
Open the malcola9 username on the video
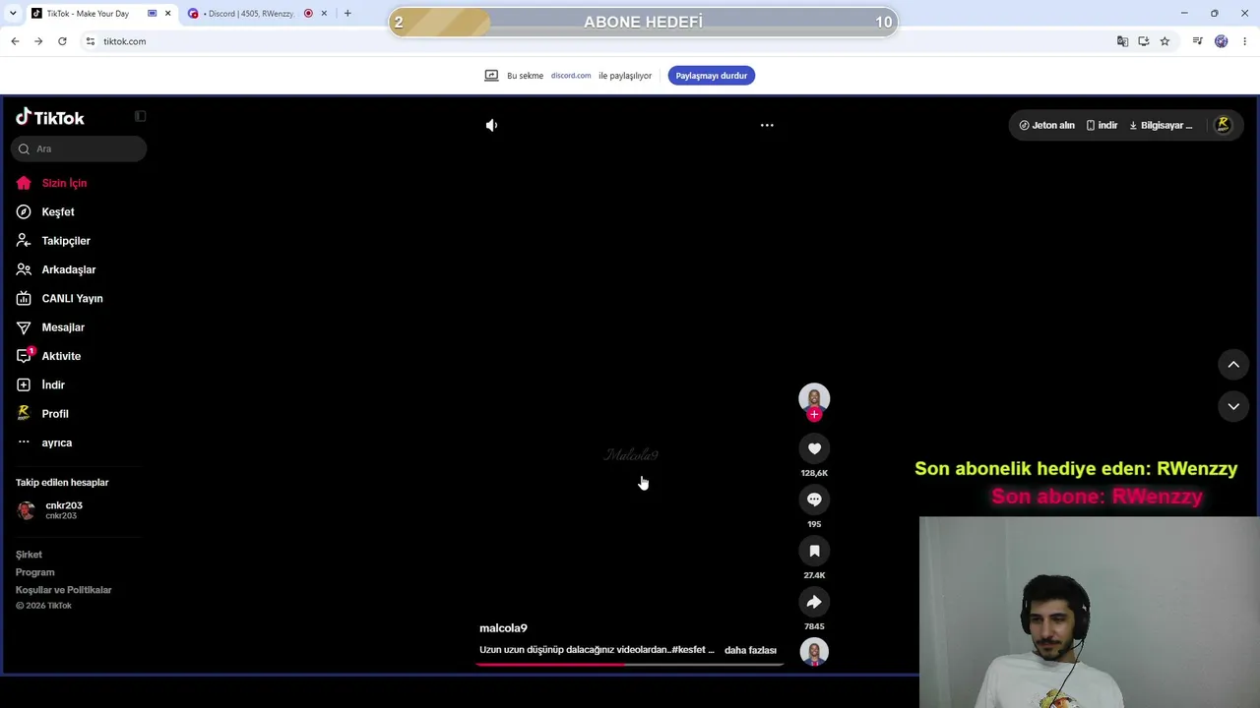pyautogui.click(x=503, y=628)
